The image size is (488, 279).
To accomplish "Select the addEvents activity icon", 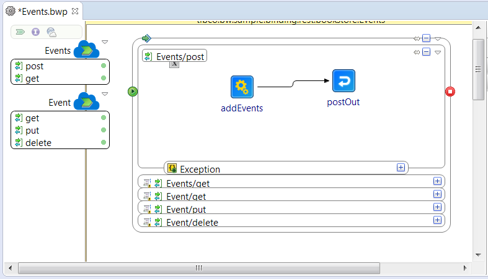I will pyautogui.click(x=242, y=87).
